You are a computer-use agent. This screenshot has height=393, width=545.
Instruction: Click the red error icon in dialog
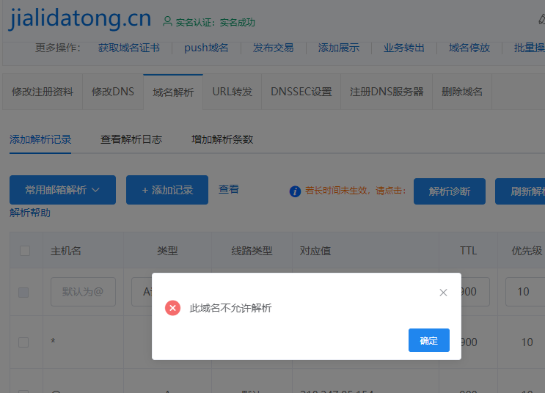[173, 308]
